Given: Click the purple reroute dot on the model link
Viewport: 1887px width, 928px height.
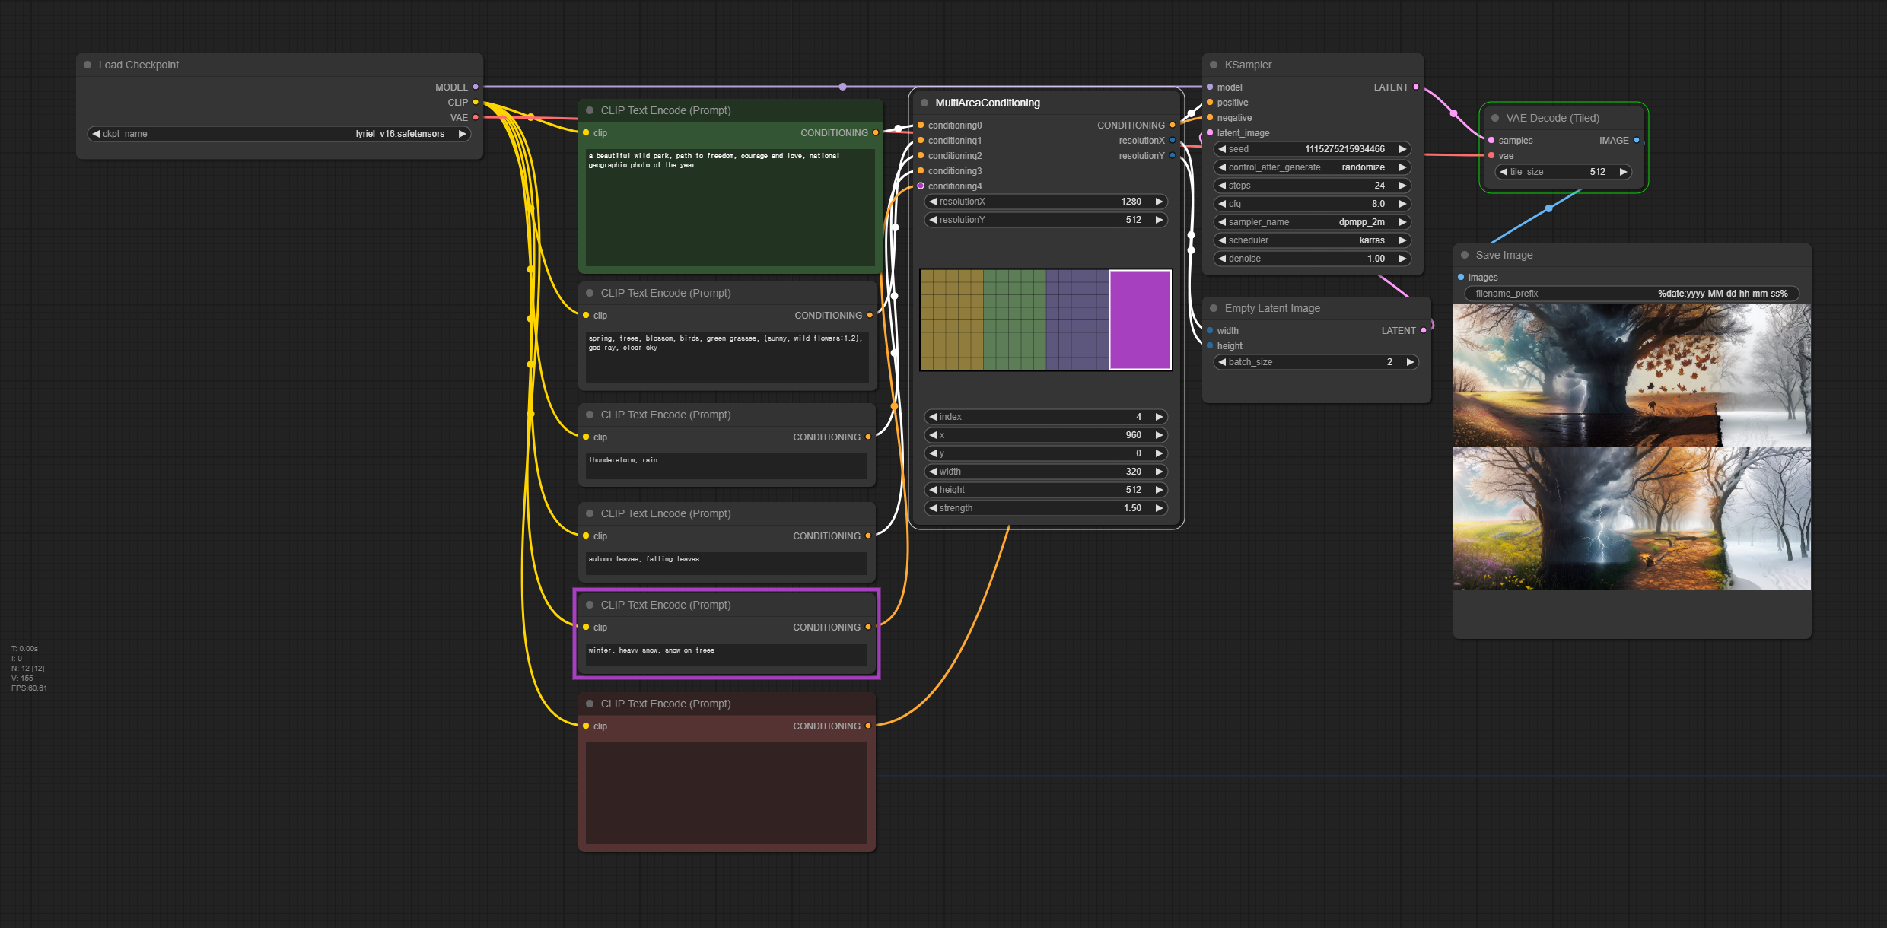Looking at the screenshot, I should [x=842, y=87].
